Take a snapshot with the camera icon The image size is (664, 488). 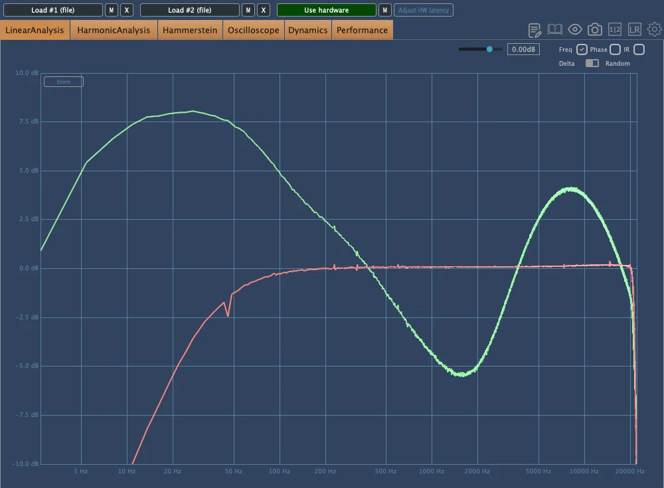coord(595,30)
